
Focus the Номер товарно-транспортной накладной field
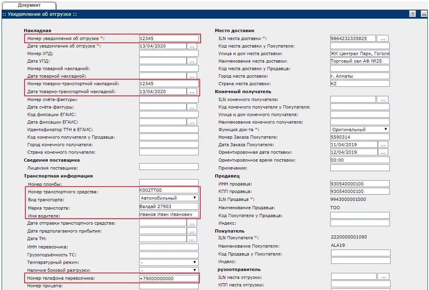(169, 84)
